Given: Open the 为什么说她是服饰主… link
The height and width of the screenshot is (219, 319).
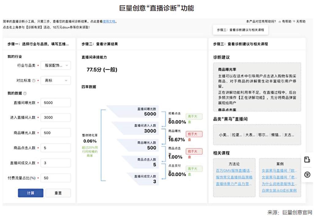Looking at the screenshot, I should pyautogui.click(x=279, y=184).
